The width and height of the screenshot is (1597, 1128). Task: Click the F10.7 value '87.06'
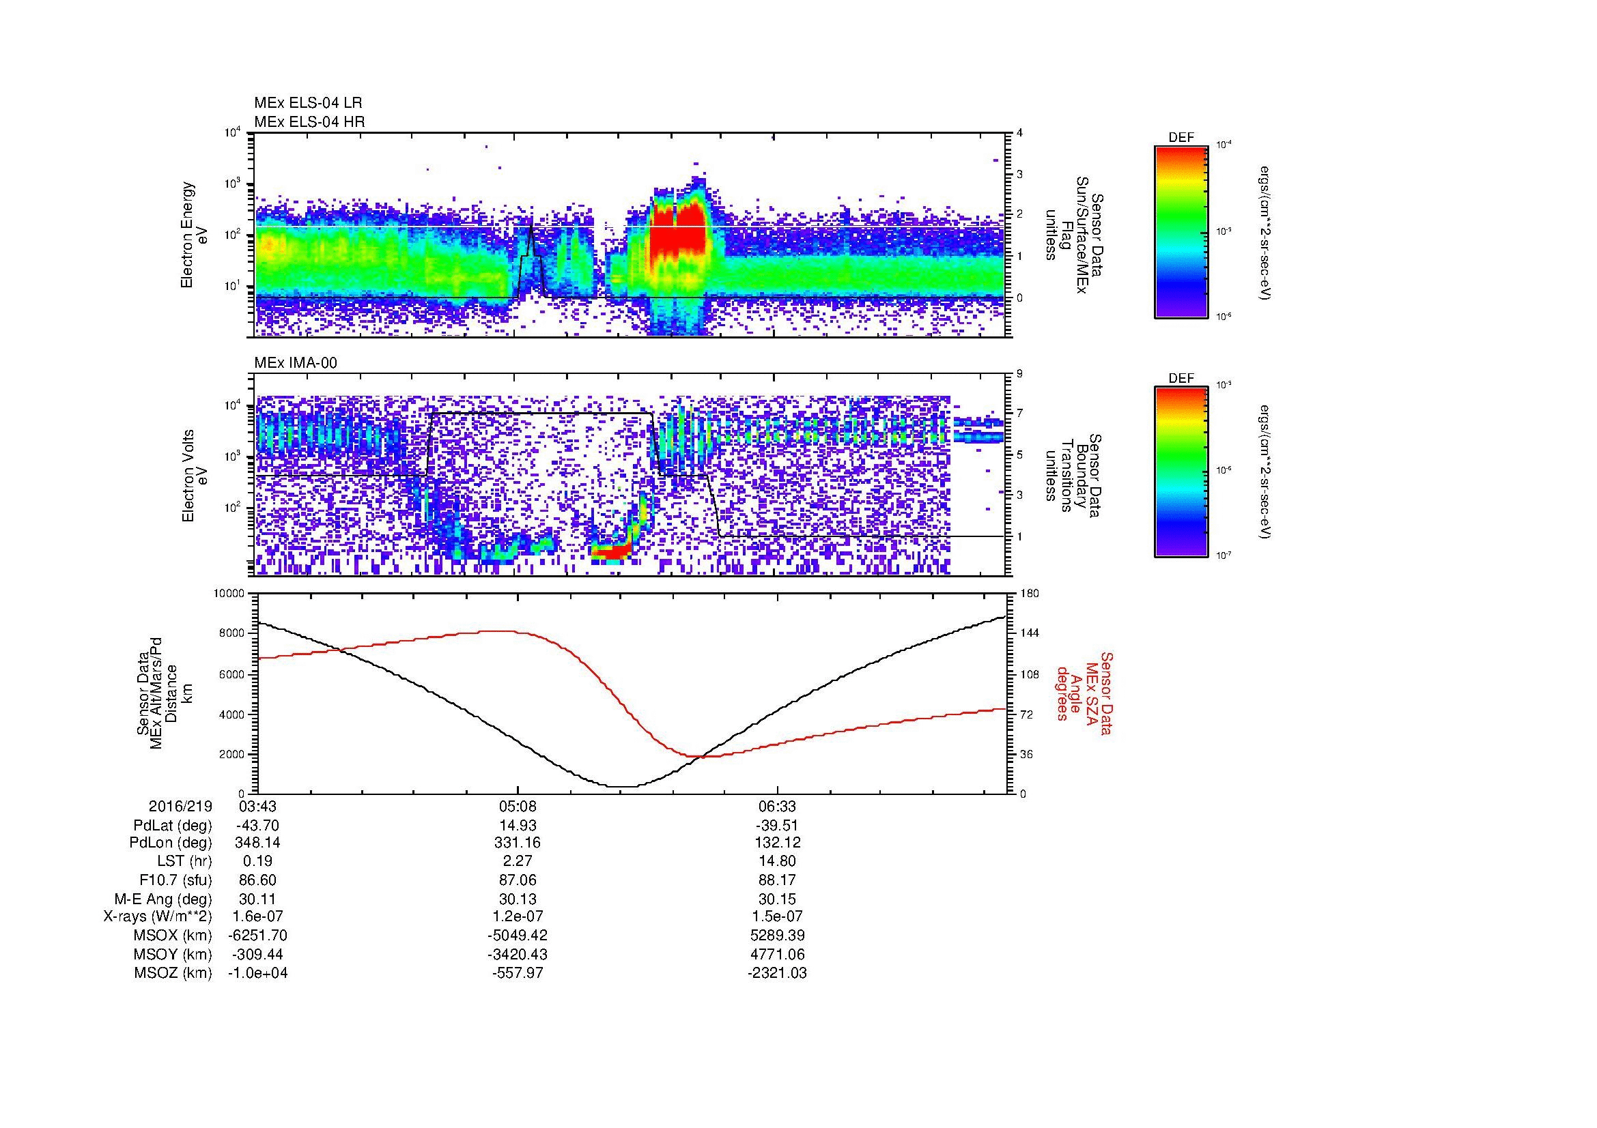pyautogui.click(x=517, y=880)
